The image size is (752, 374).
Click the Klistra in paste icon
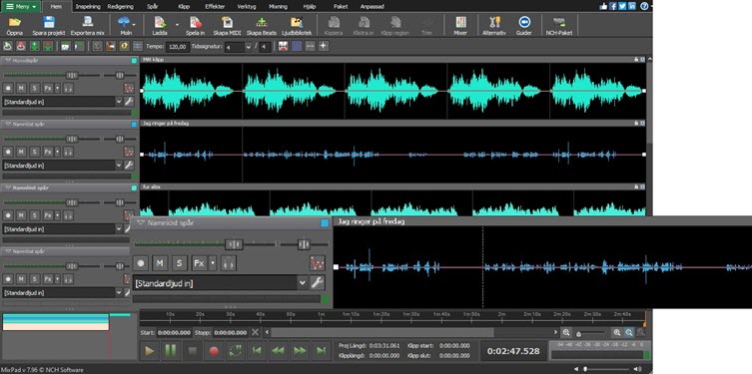point(364,25)
